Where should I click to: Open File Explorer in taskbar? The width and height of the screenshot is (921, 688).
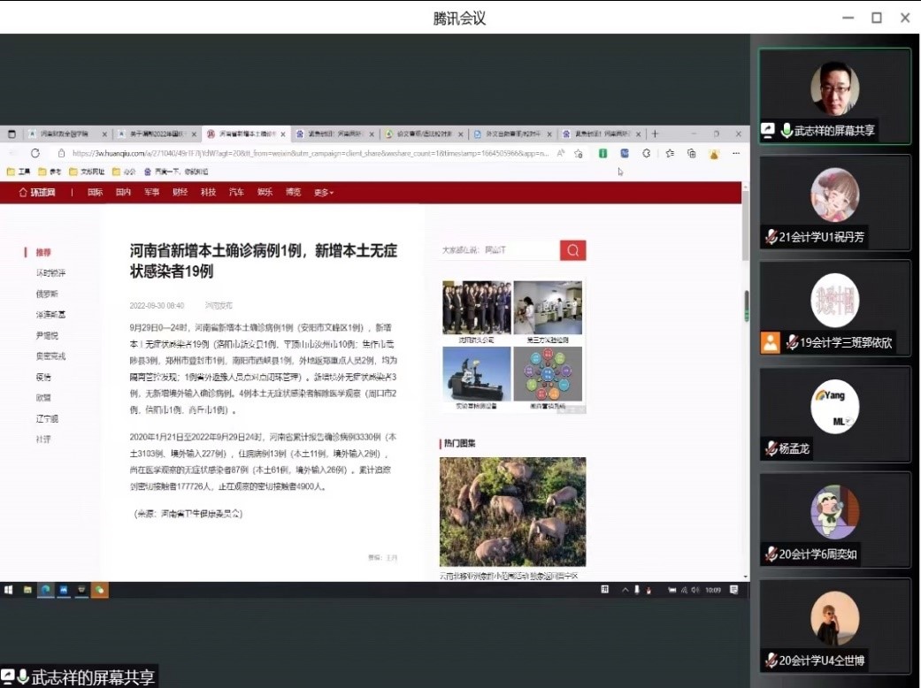(27, 589)
